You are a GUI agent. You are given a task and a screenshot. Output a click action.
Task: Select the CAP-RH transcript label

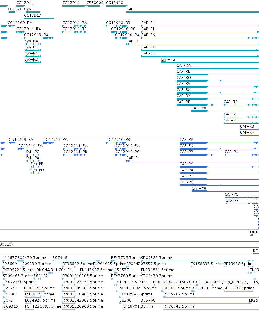148,23
